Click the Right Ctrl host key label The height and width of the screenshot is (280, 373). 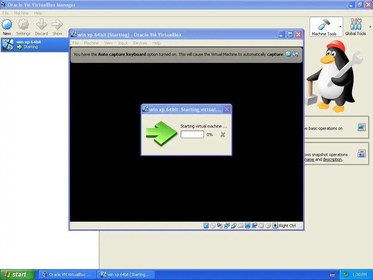(287, 226)
